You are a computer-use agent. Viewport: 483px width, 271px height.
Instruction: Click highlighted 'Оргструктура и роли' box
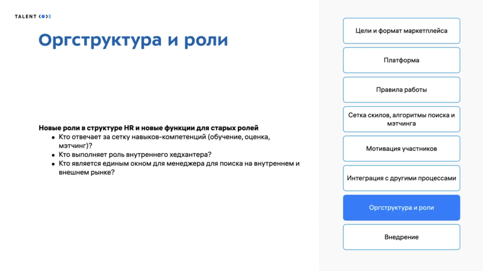402,208
